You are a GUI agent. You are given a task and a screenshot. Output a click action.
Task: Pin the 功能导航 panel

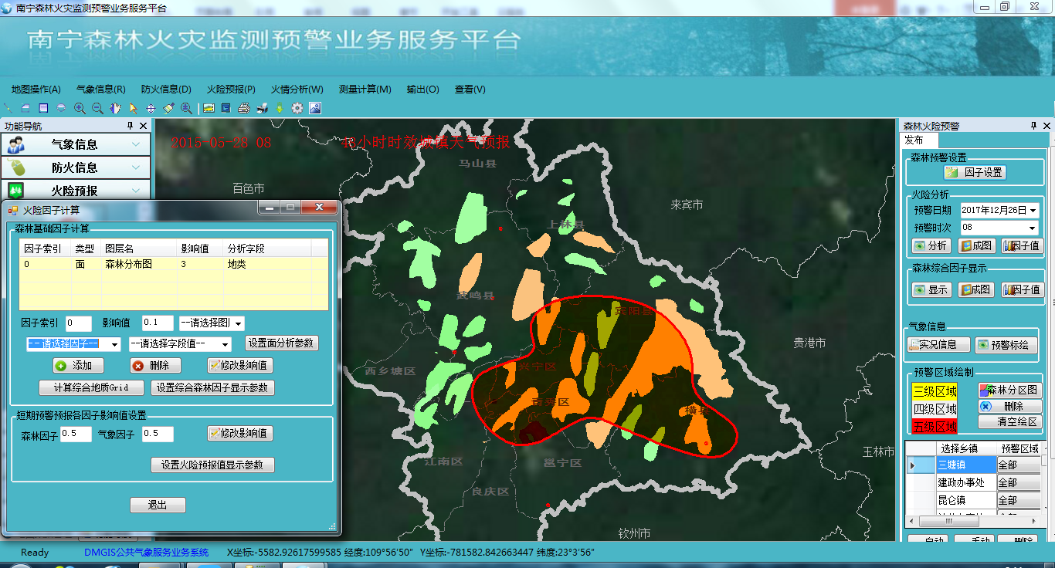coord(131,126)
